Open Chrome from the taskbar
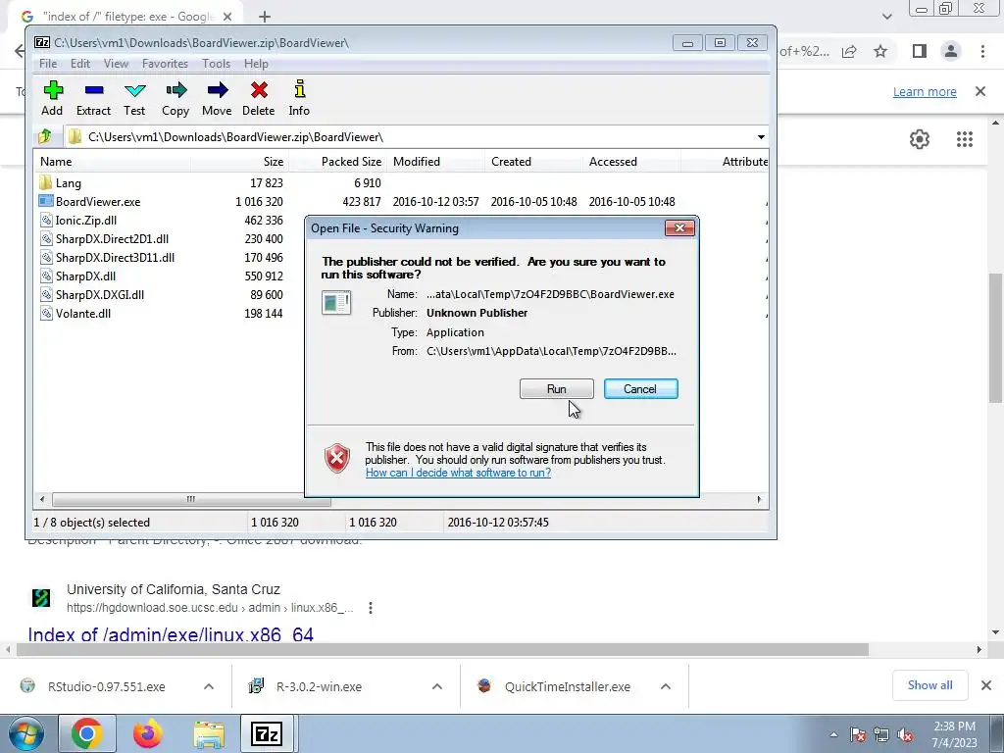Viewport: 1004px width, 753px height. pyautogui.click(x=86, y=733)
